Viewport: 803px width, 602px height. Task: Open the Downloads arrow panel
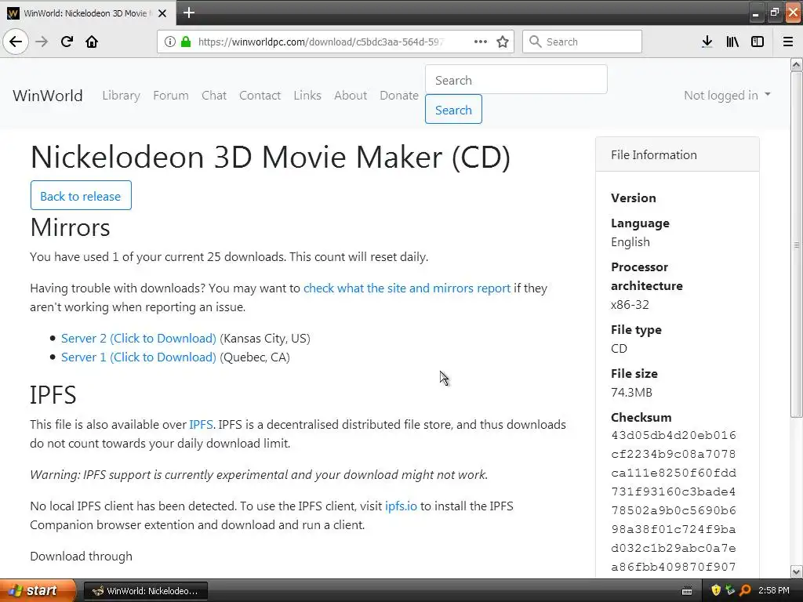pos(707,42)
